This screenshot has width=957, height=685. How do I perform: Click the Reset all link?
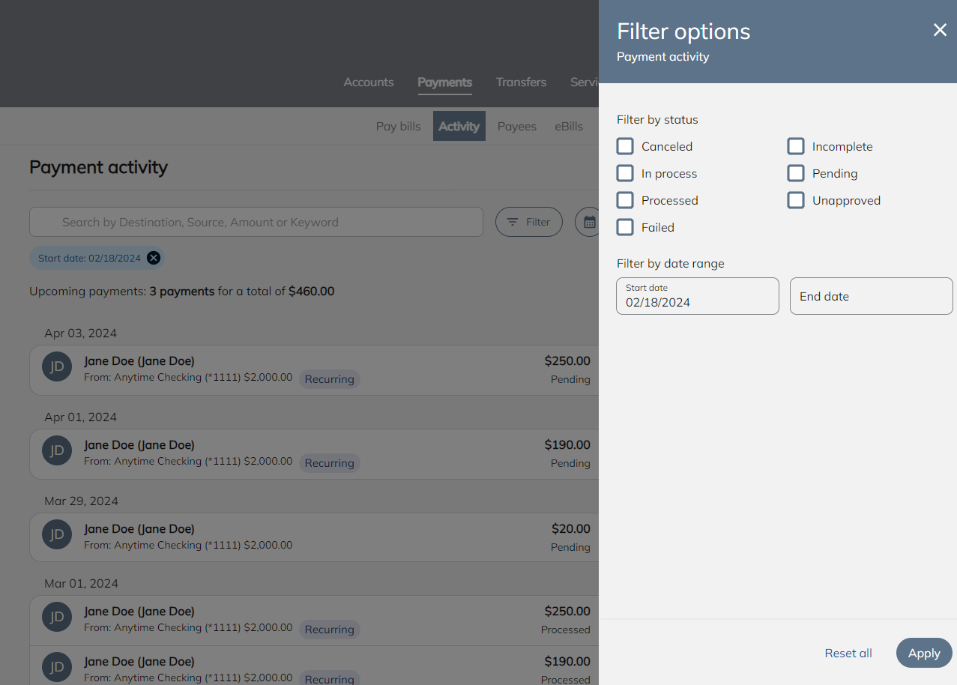(848, 653)
